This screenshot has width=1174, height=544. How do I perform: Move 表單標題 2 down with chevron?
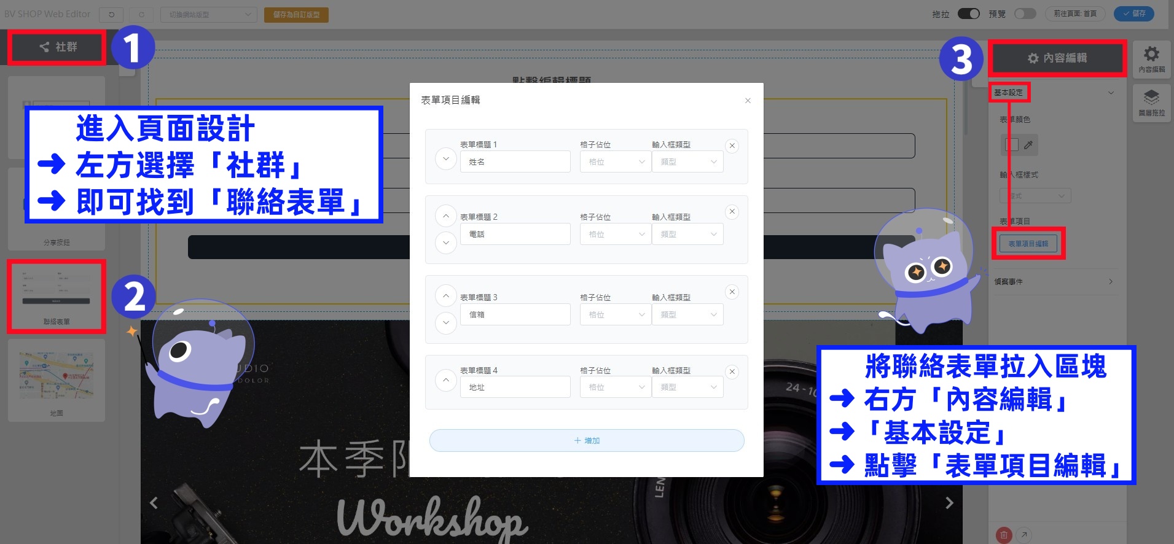(x=446, y=243)
